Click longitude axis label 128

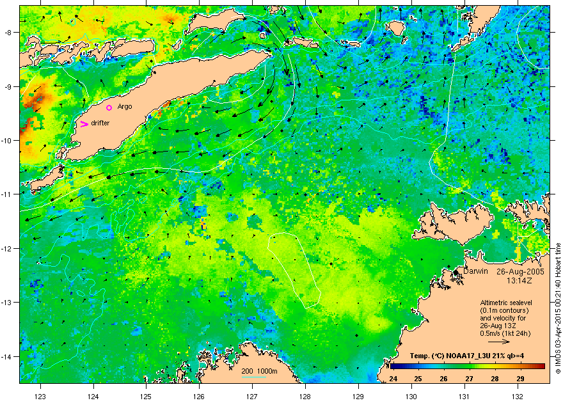click(x=305, y=397)
